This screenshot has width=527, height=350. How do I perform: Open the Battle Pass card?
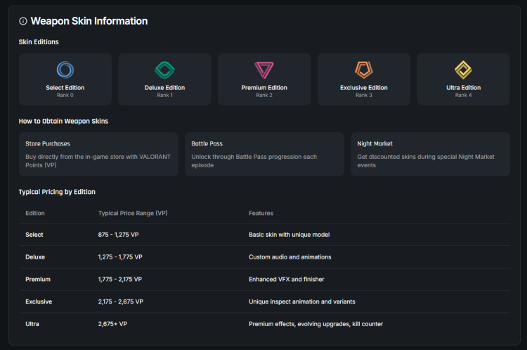coord(264,154)
